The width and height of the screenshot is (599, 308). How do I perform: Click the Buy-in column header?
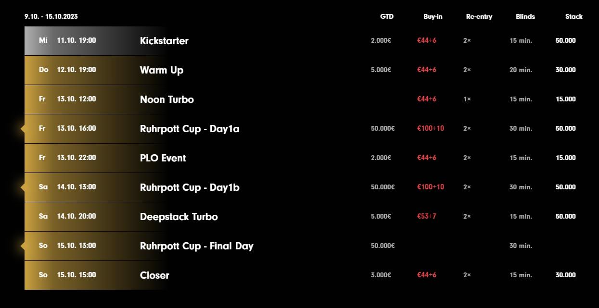point(433,16)
